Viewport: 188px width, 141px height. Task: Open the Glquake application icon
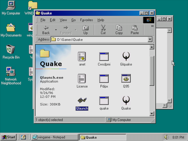(x=126, y=57)
